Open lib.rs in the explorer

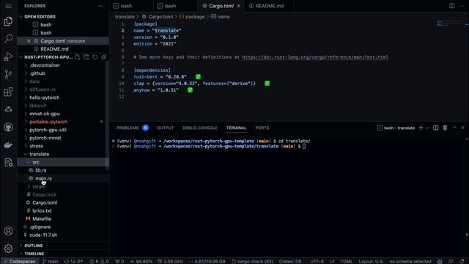[x=41, y=170]
